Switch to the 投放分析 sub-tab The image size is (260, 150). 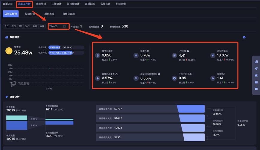pos(30,14)
